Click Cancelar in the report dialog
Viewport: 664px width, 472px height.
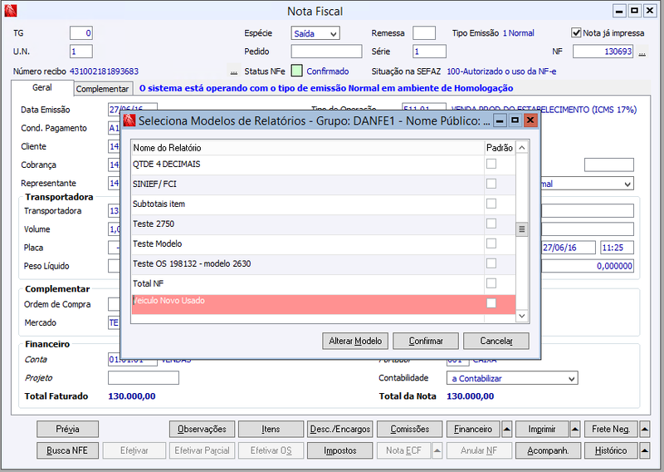click(496, 341)
